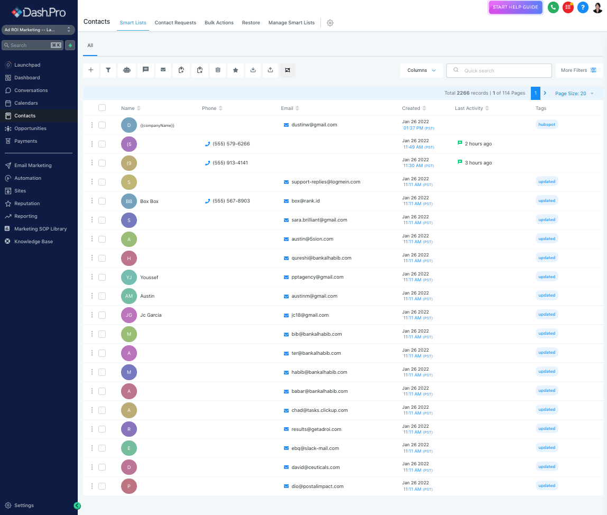Switch to the Bulk Actions tab
Image resolution: width=607 pixels, height=515 pixels.
point(219,23)
